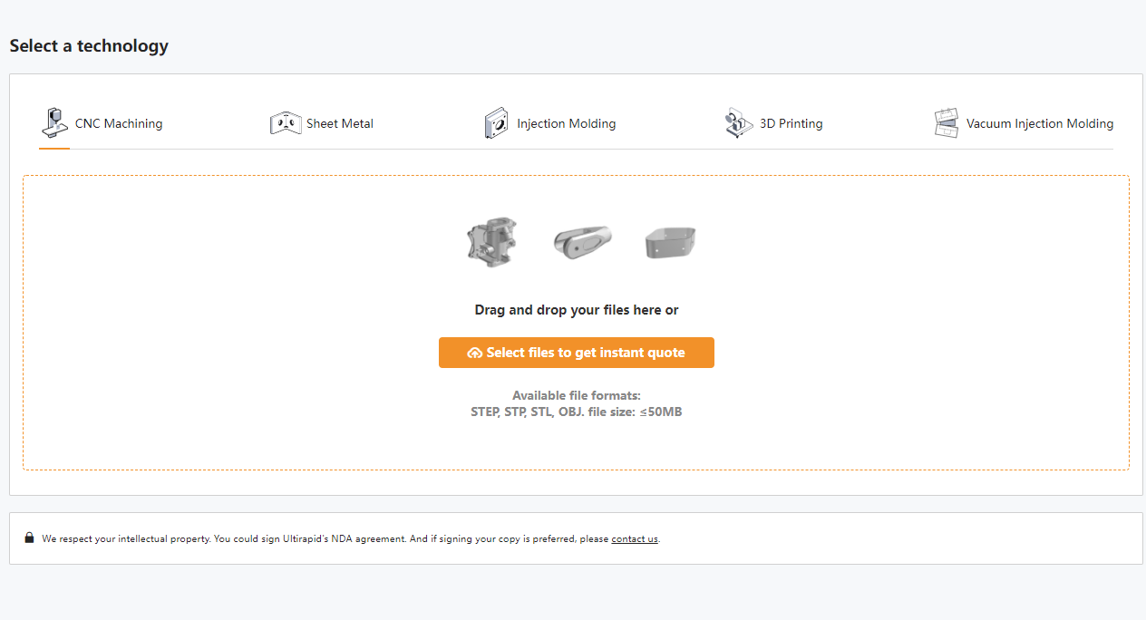Click the 3D Printing printer icon

coord(738,121)
